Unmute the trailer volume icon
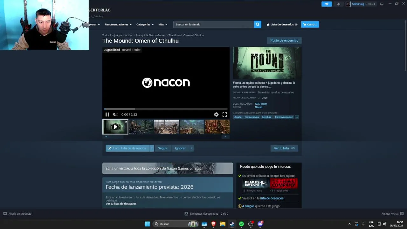Viewport: 407px width, 229px height. (115, 114)
